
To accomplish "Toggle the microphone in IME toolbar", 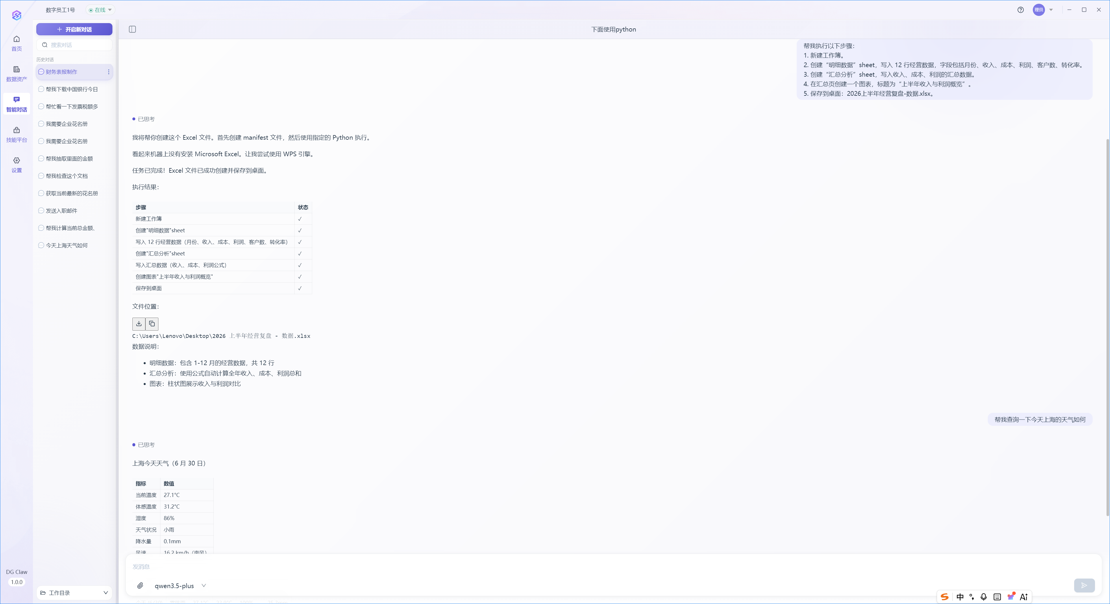I will pos(983,597).
